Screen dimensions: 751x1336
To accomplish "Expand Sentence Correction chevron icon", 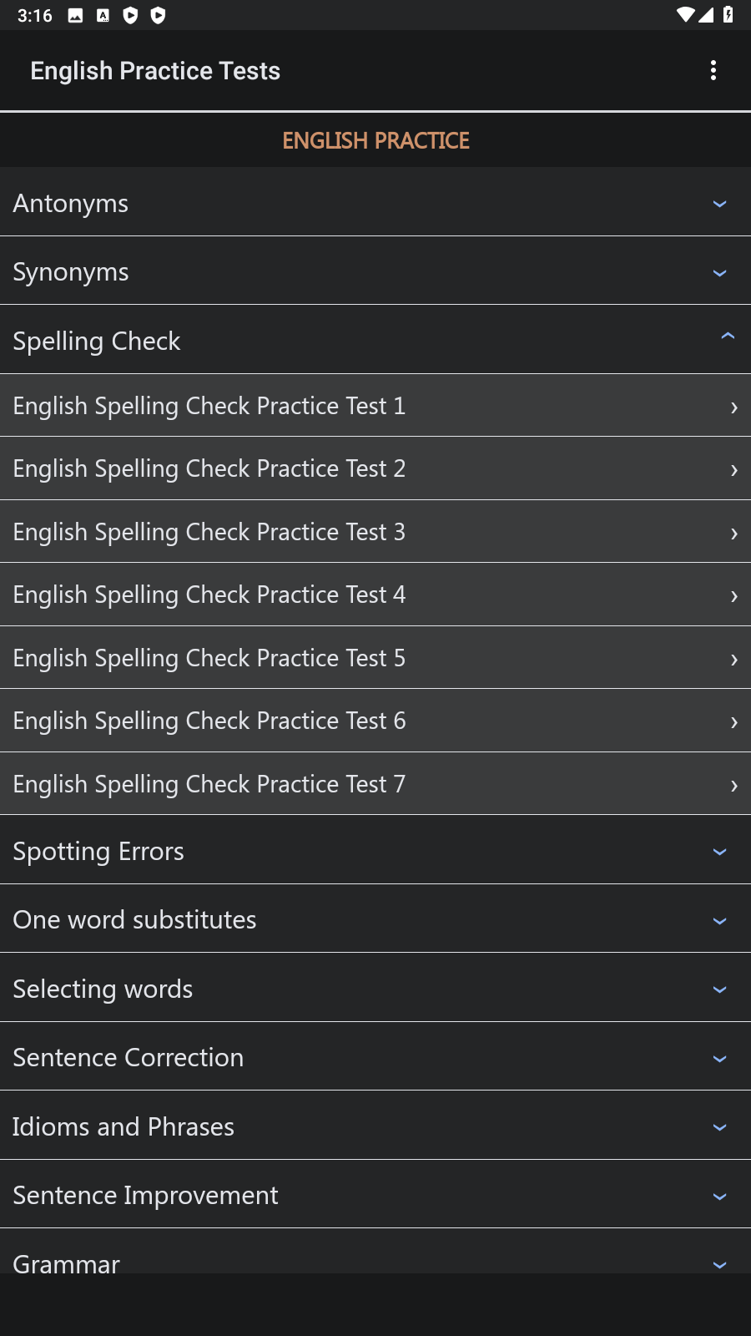I will (719, 1059).
